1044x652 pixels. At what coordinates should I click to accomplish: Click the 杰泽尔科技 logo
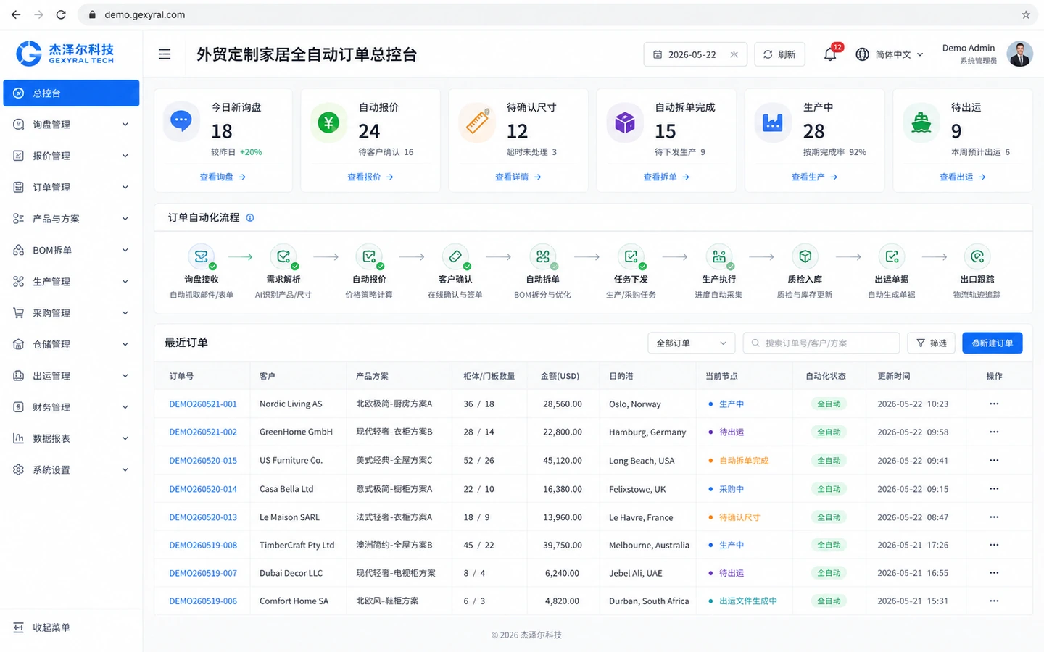tap(65, 53)
